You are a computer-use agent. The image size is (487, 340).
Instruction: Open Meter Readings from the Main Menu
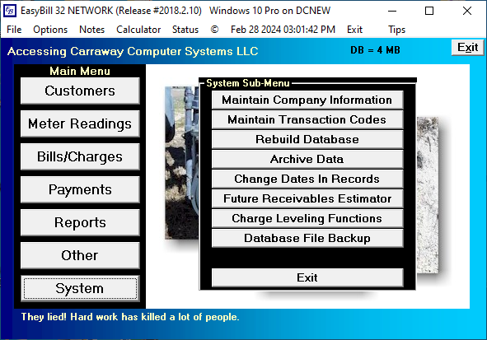(x=80, y=123)
